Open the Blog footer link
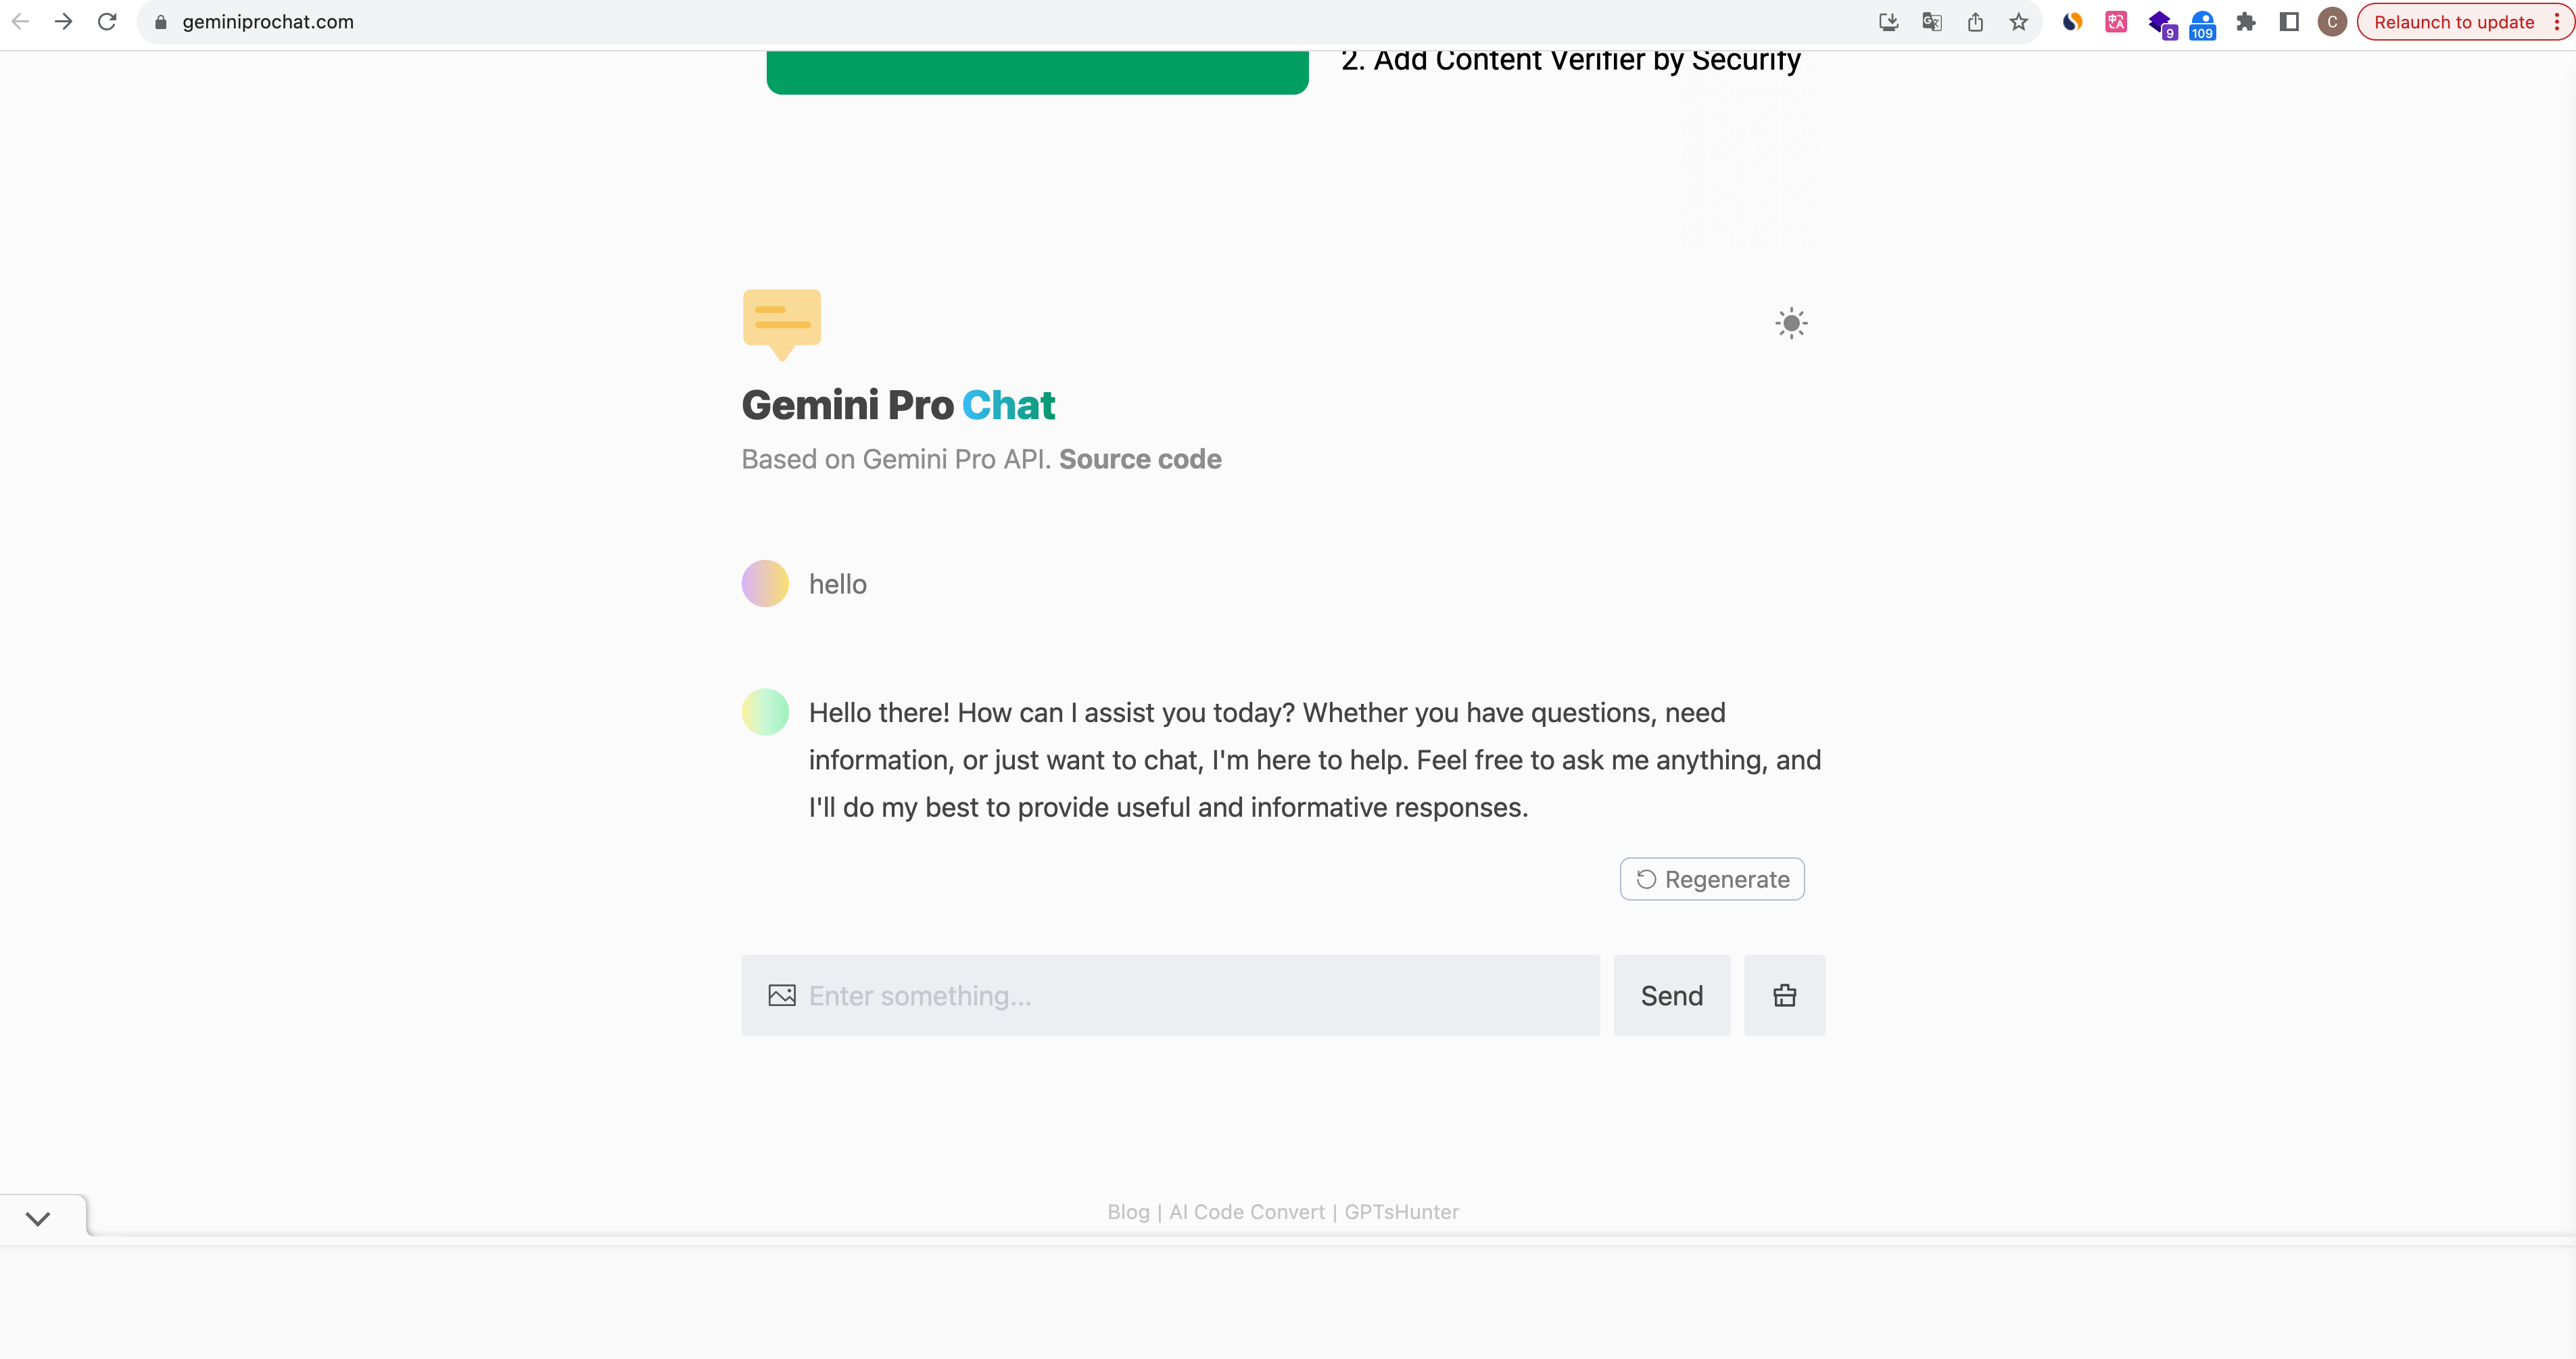 1128,1212
